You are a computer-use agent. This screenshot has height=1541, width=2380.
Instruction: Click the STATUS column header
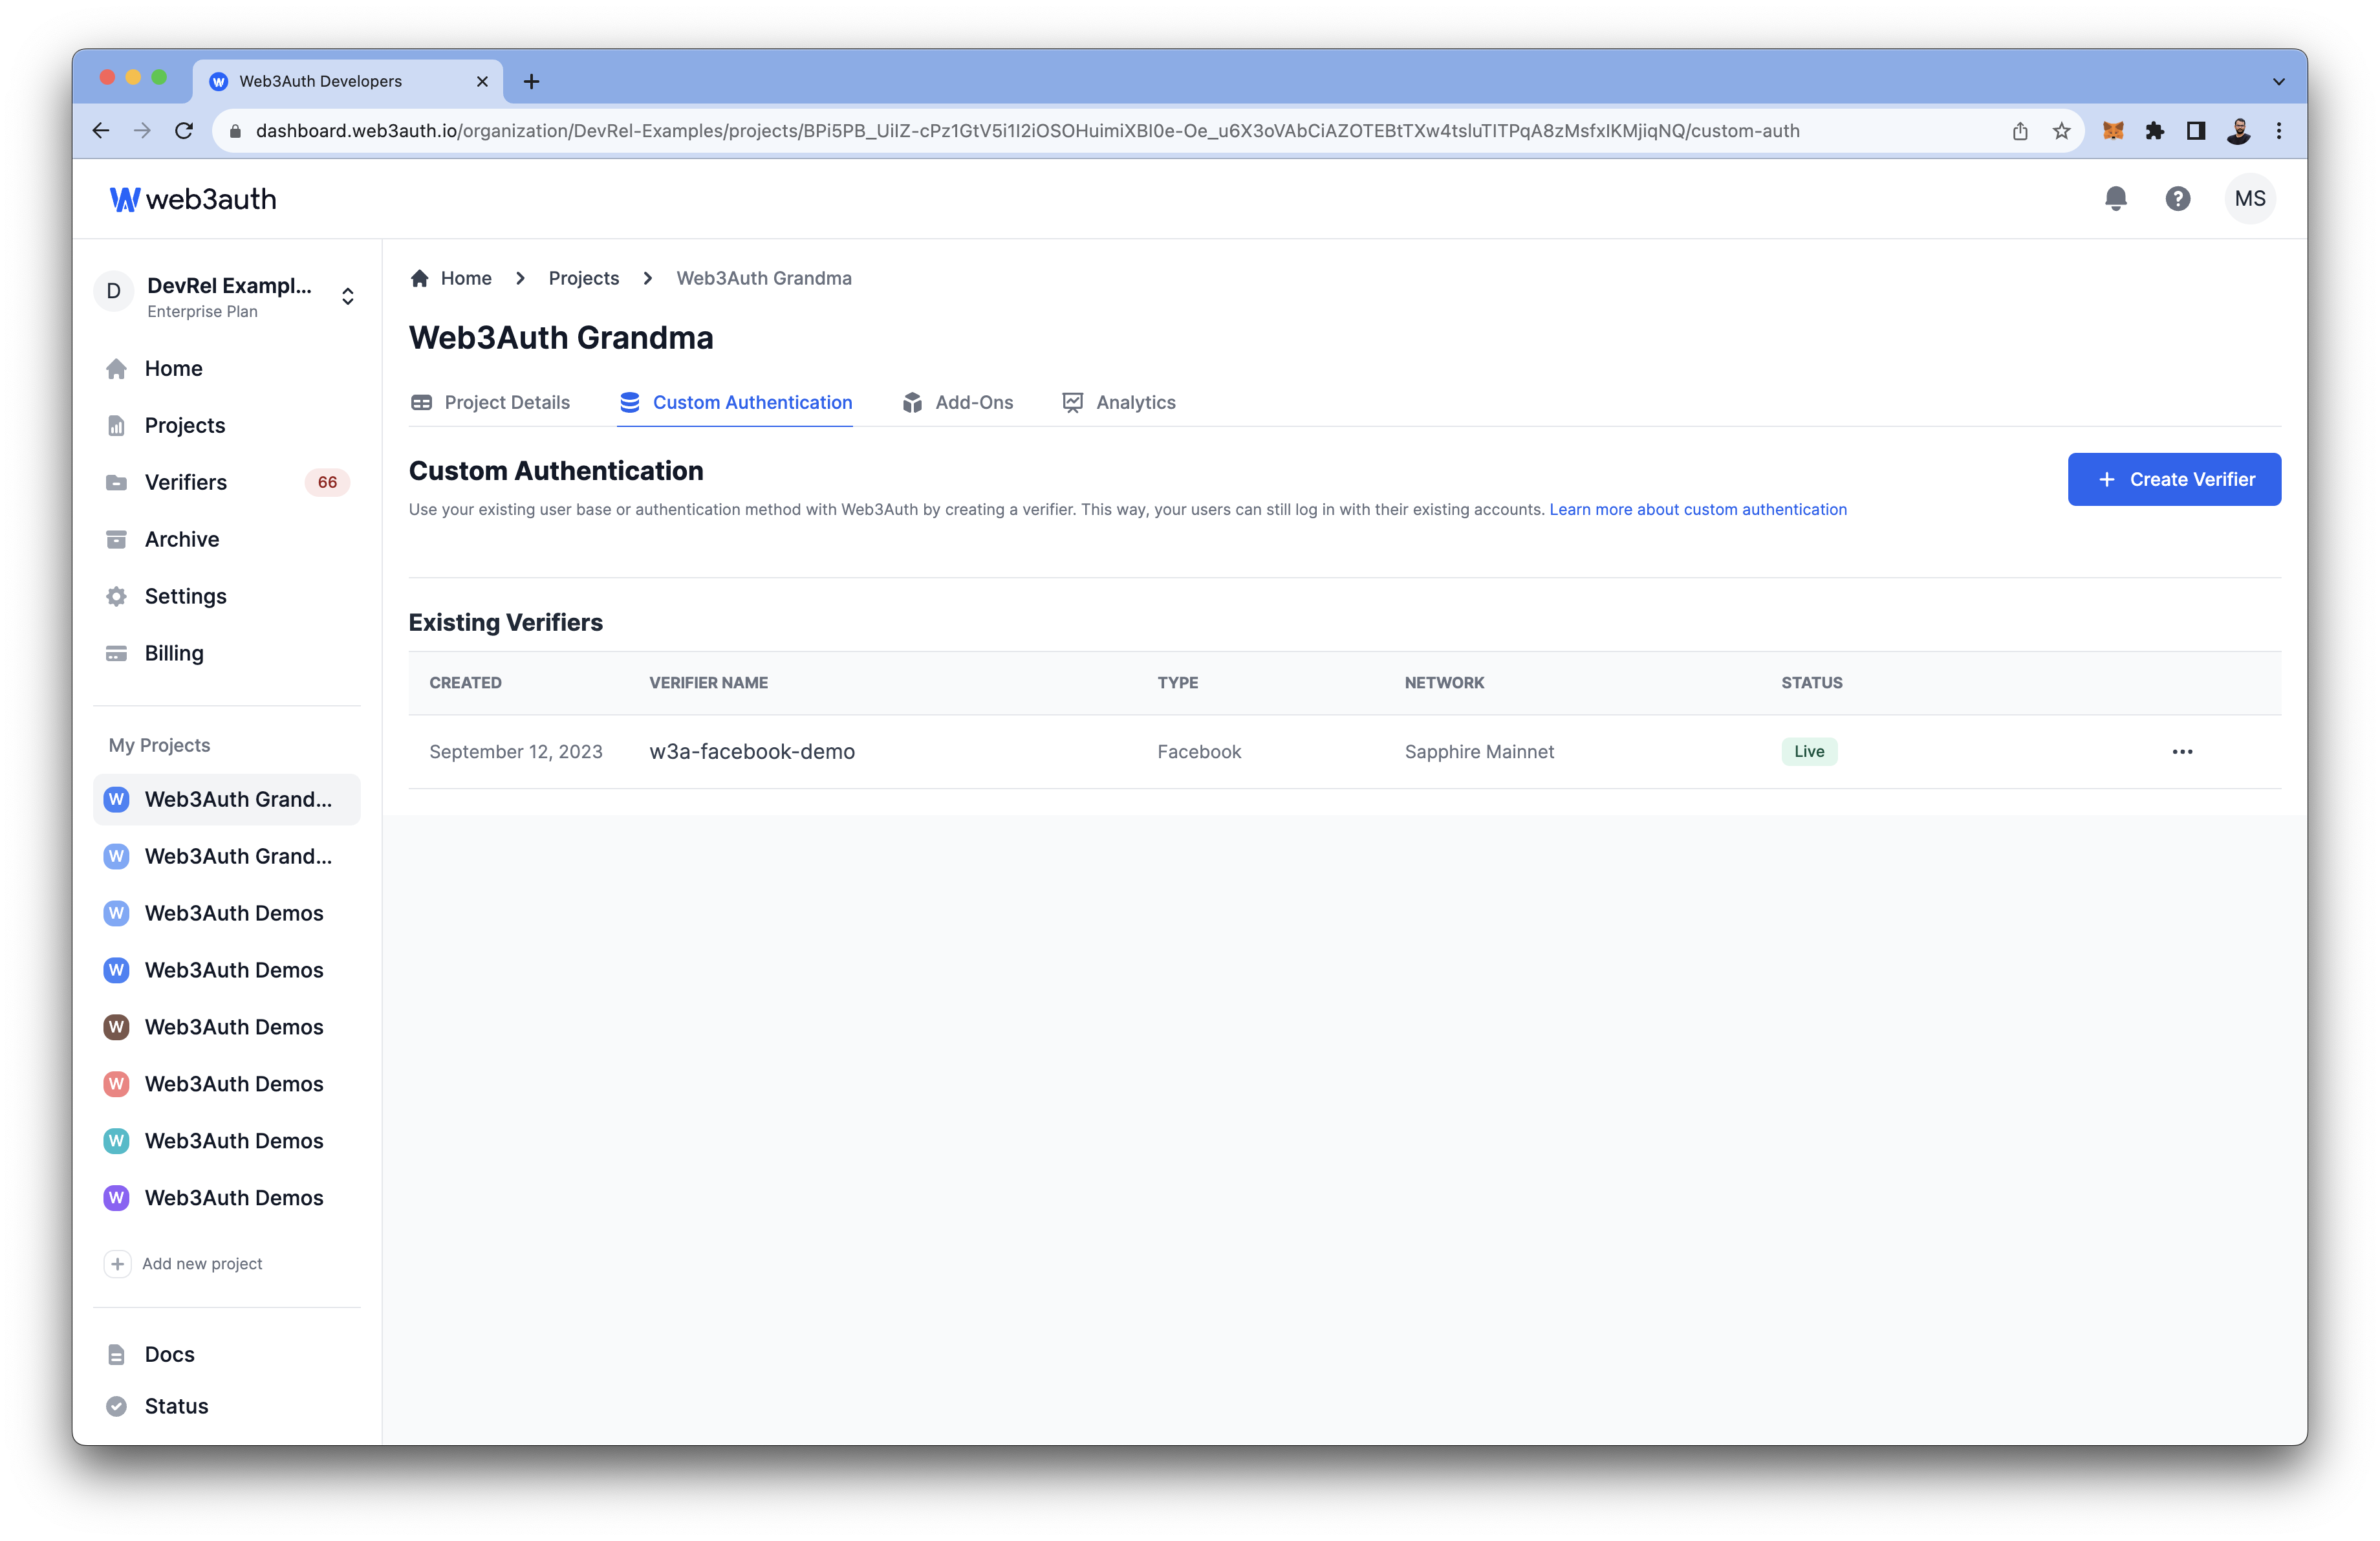click(1811, 682)
